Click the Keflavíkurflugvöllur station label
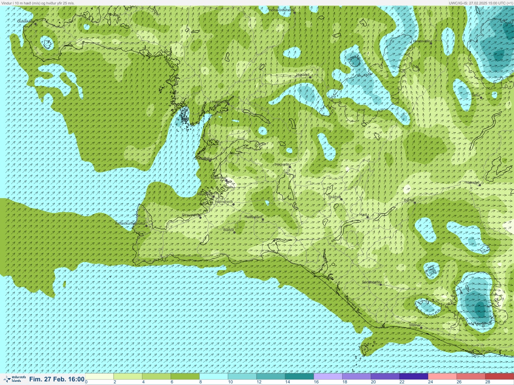Image resolution: width=514 pixels, height=385 pixels. click(x=130, y=223)
